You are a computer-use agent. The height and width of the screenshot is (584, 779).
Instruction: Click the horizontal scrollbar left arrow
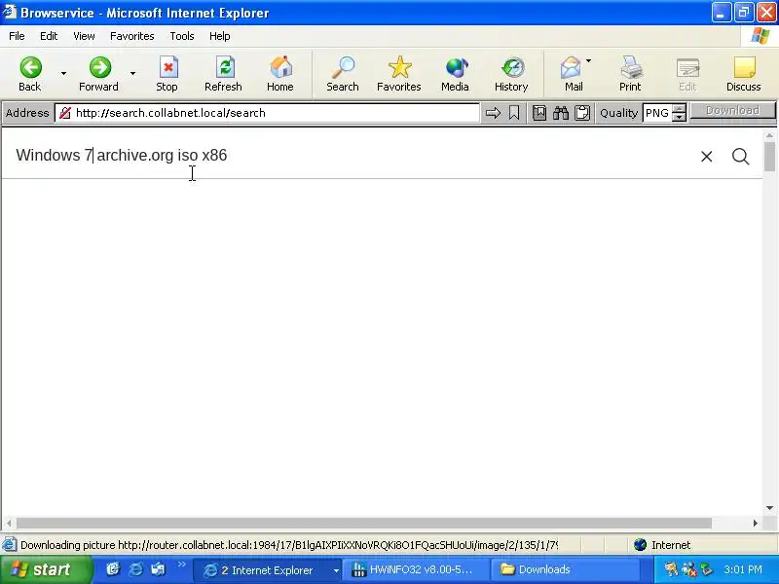pyautogui.click(x=9, y=523)
